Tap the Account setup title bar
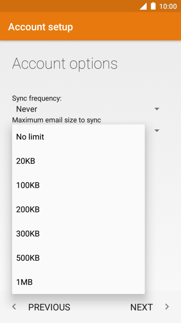Image resolution: width=181 pixels, height=323 pixels. [x=90, y=26]
